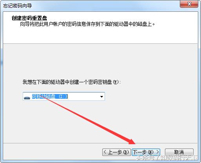
Task: Cancel the wizard with 取消
Action: [x=179, y=152]
